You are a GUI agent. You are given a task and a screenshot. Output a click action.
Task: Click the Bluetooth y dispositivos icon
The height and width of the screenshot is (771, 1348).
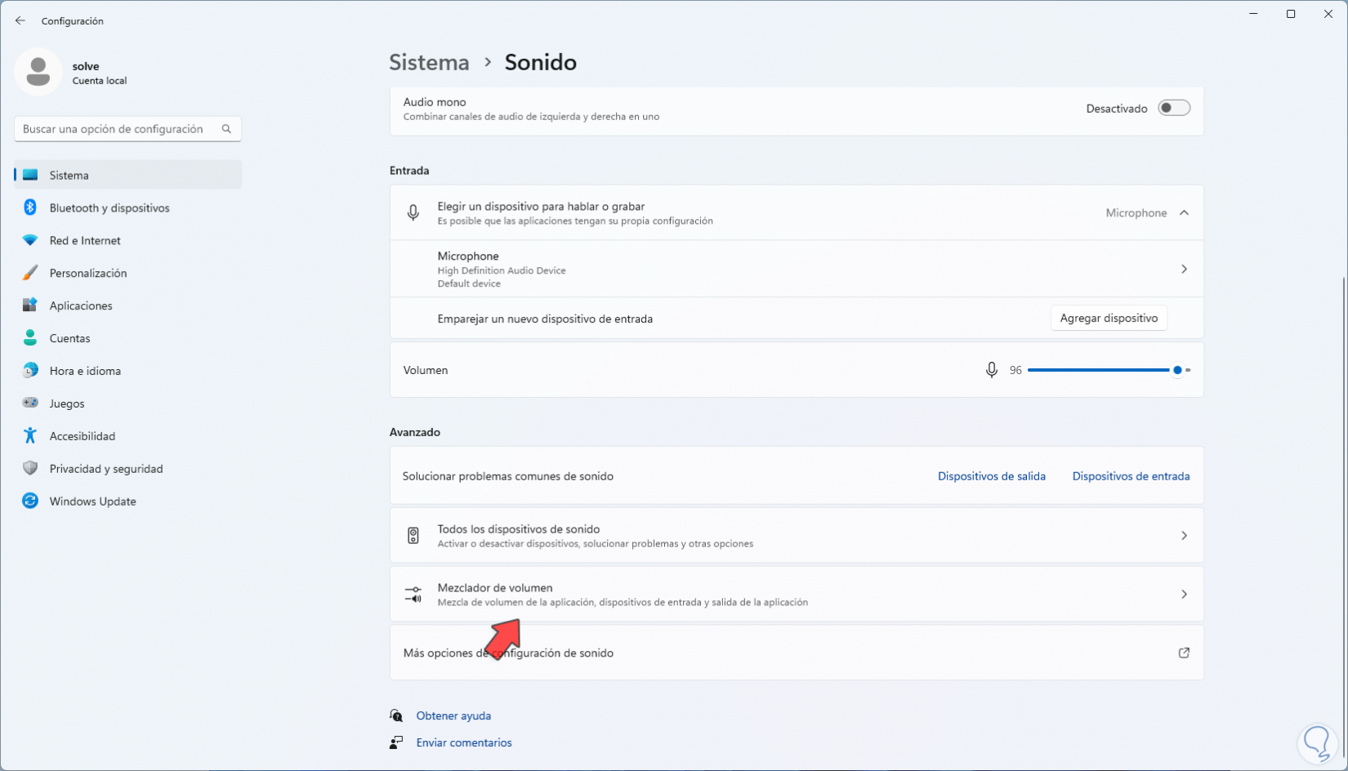click(30, 207)
